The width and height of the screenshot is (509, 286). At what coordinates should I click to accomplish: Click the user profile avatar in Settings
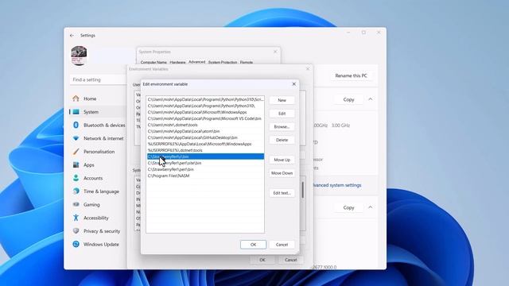(x=79, y=56)
